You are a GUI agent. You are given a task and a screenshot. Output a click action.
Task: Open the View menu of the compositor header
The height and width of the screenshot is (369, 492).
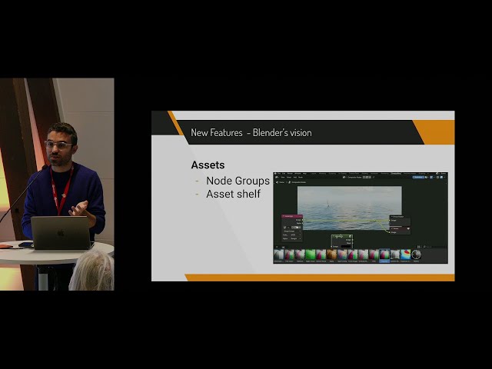click(282, 178)
